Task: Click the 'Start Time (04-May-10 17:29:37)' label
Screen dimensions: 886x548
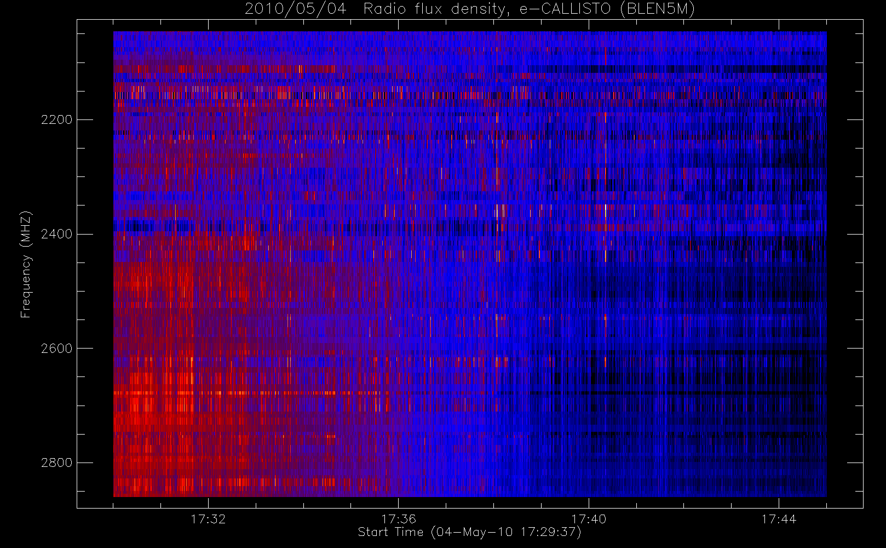Action: pos(470,532)
